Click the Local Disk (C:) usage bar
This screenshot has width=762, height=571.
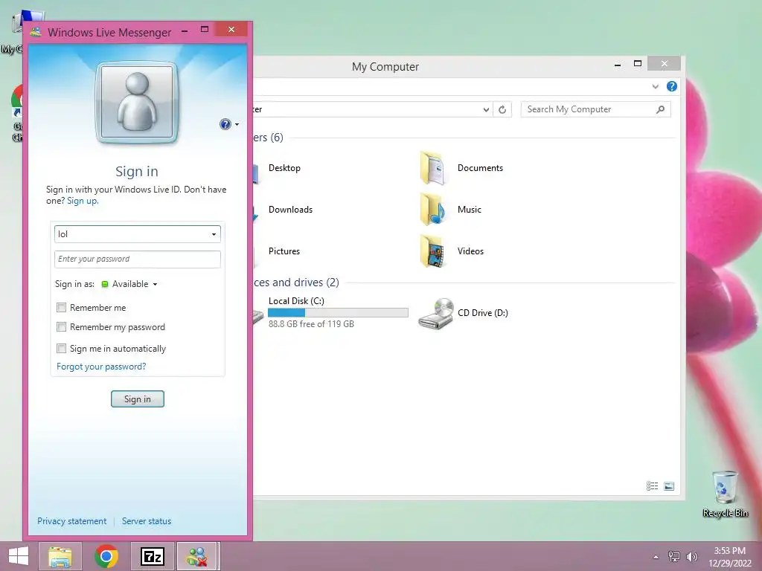[339, 313]
